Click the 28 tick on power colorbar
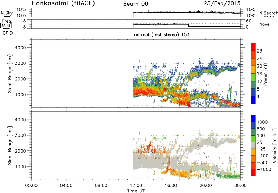278x193 pixels. point(259,51)
